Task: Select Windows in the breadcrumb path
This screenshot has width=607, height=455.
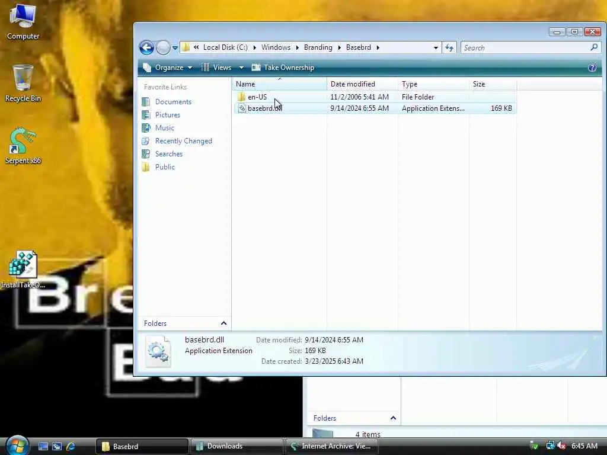Action: (x=276, y=47)
